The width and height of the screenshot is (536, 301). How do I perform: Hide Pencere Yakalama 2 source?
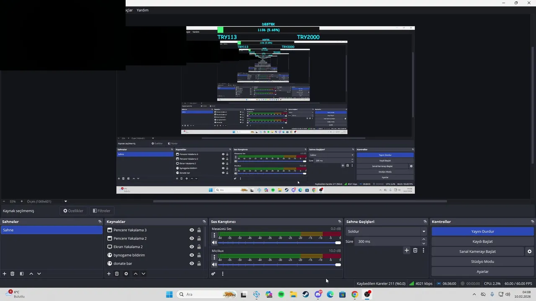point(192,238)
